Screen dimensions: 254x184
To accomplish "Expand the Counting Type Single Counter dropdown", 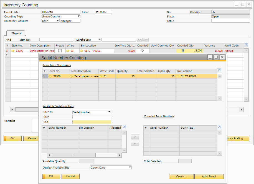I will pos(78,16).
